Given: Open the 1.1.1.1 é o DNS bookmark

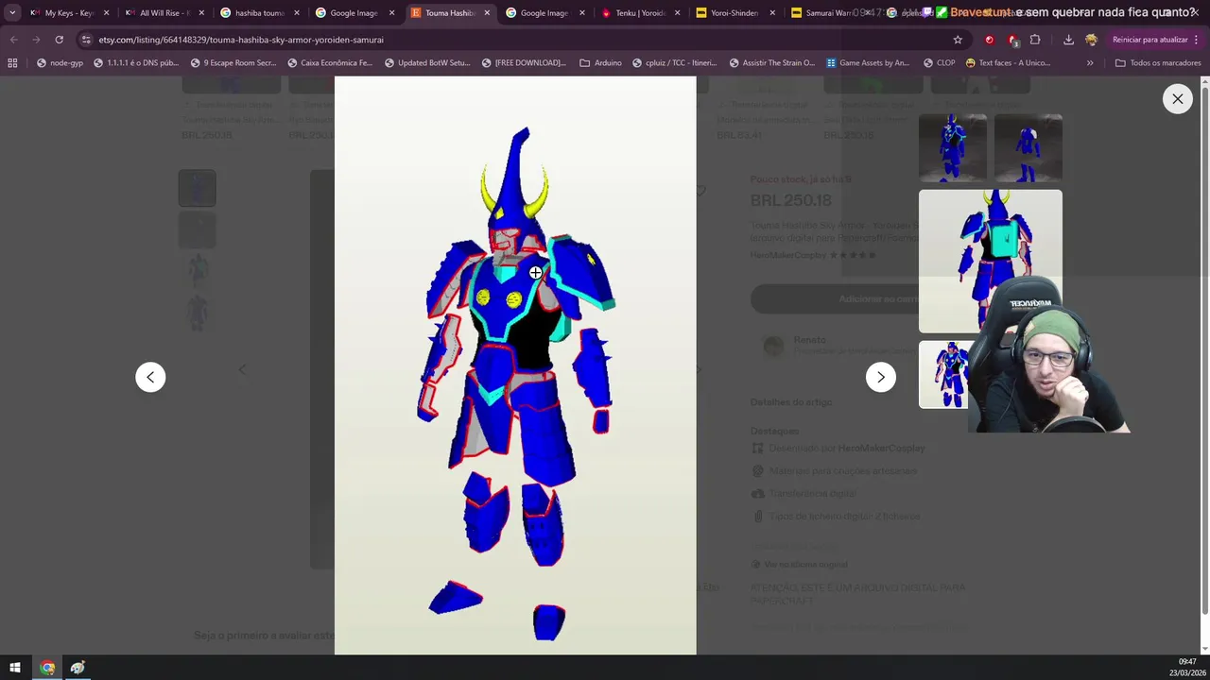Looking at the screenshot, I should pos(136,63).
